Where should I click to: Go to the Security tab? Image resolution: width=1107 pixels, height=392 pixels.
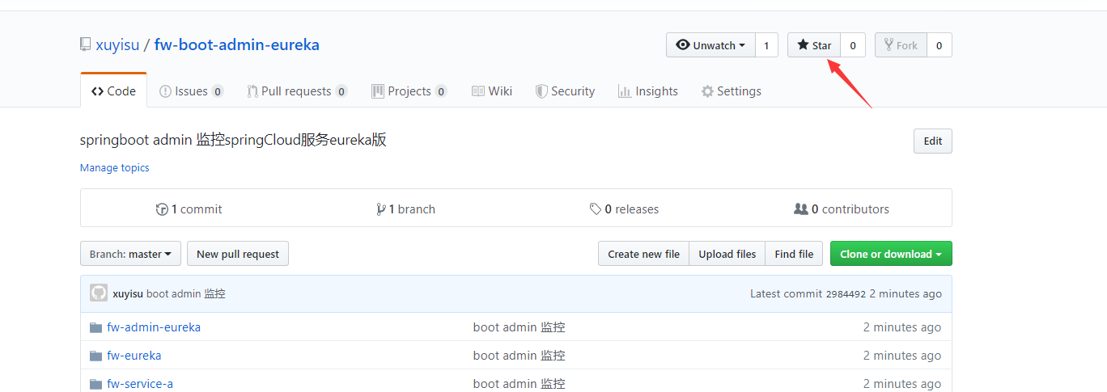566,91
